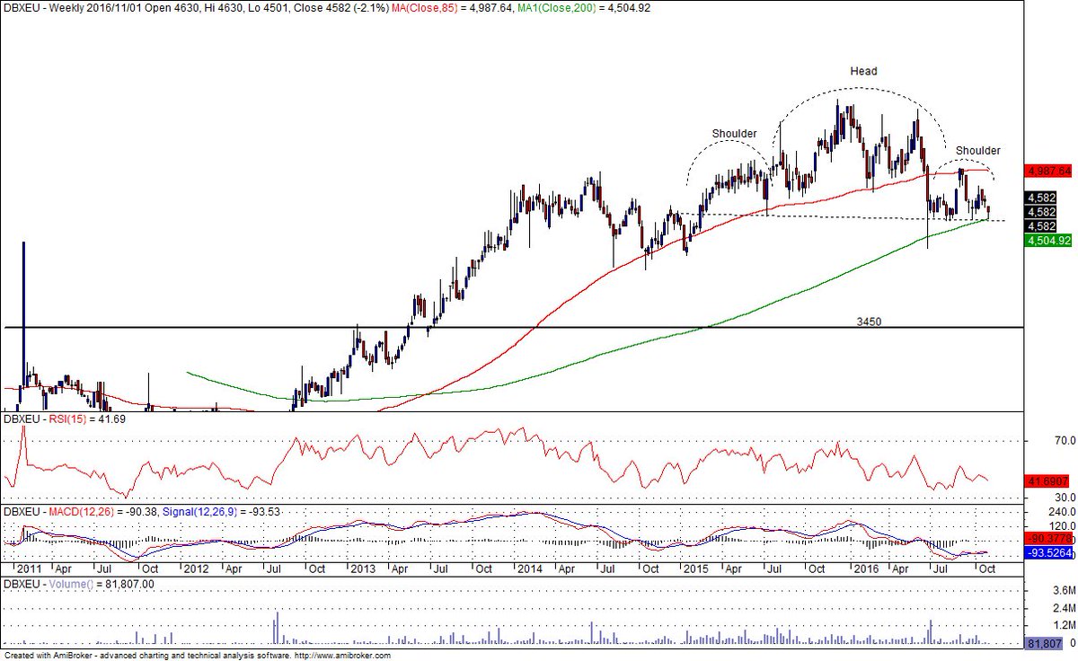The width and height of the screenshot is (1078, 661).
Task: Click the '2013' year label on time axis
Action: click(361, 569)
